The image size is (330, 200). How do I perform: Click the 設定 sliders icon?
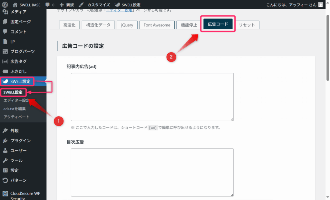[5, 170]
